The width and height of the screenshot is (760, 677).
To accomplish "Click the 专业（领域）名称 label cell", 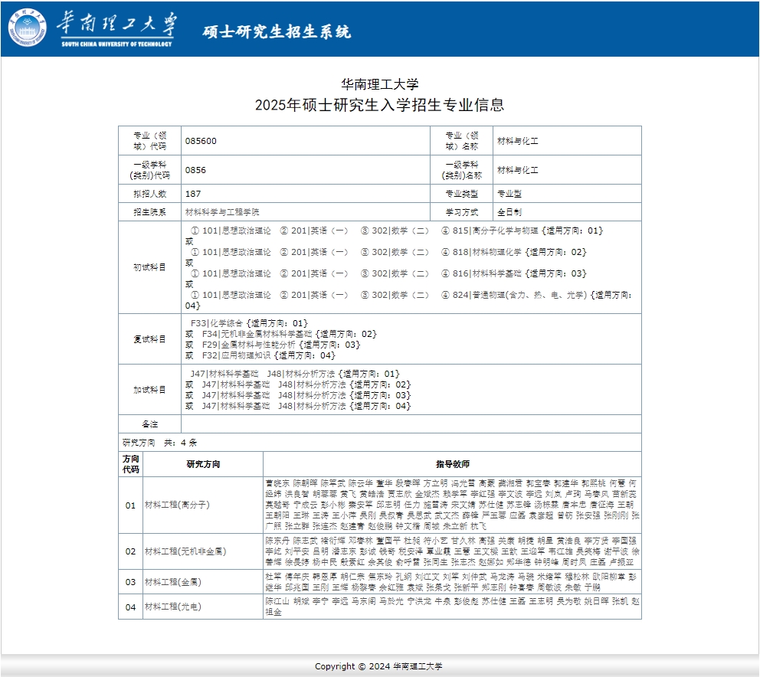I will pyautogui.click(x=461, y=141).
